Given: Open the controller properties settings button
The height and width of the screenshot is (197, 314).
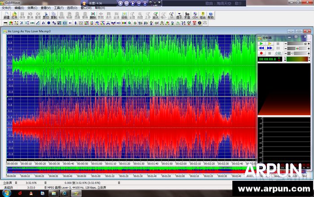Looking at the screenshot, I should pos(278,53).
